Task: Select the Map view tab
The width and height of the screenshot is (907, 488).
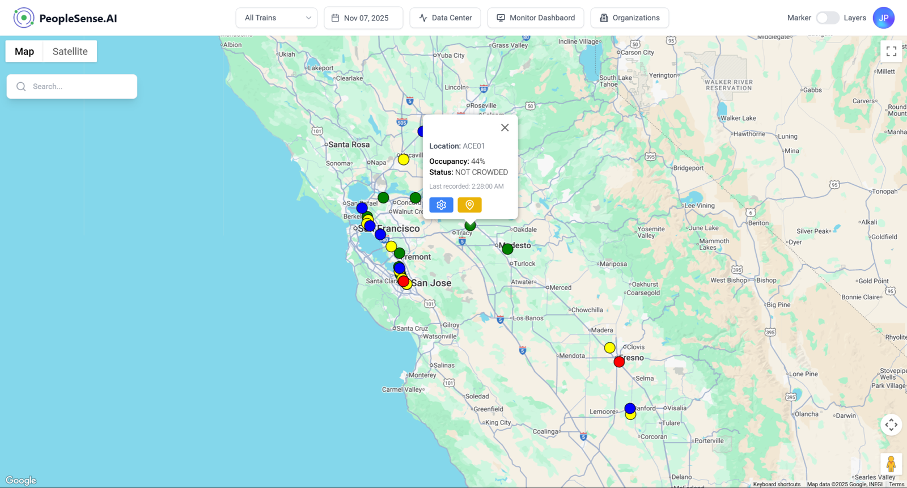Action: coord(24,52)
